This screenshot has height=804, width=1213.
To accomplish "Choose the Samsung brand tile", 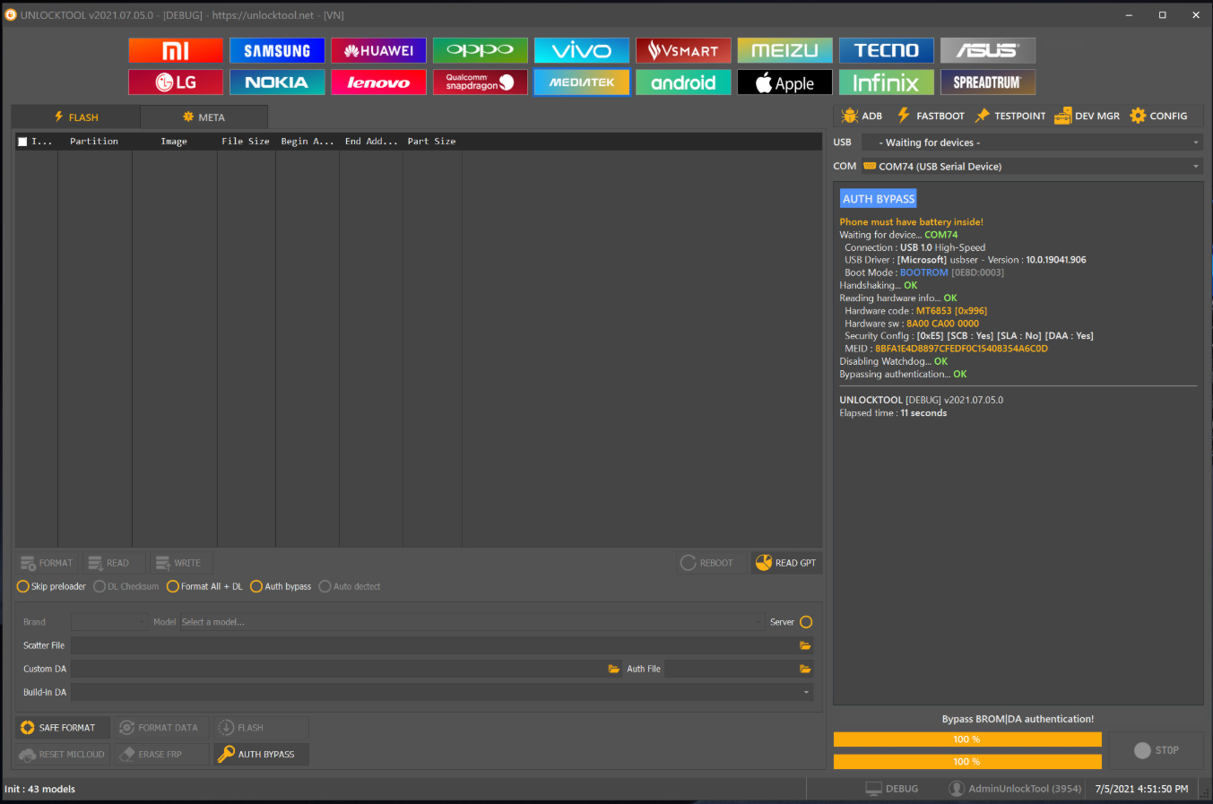I will click(277, 50).
